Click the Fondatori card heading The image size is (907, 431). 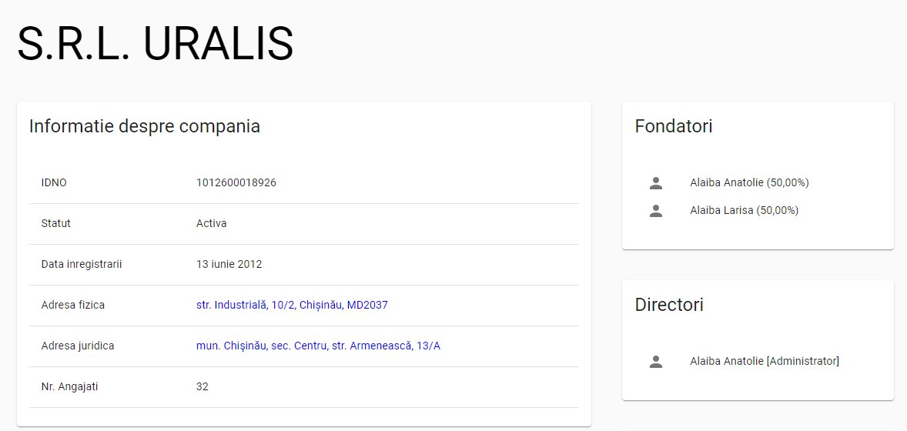[x=673, y=126]
